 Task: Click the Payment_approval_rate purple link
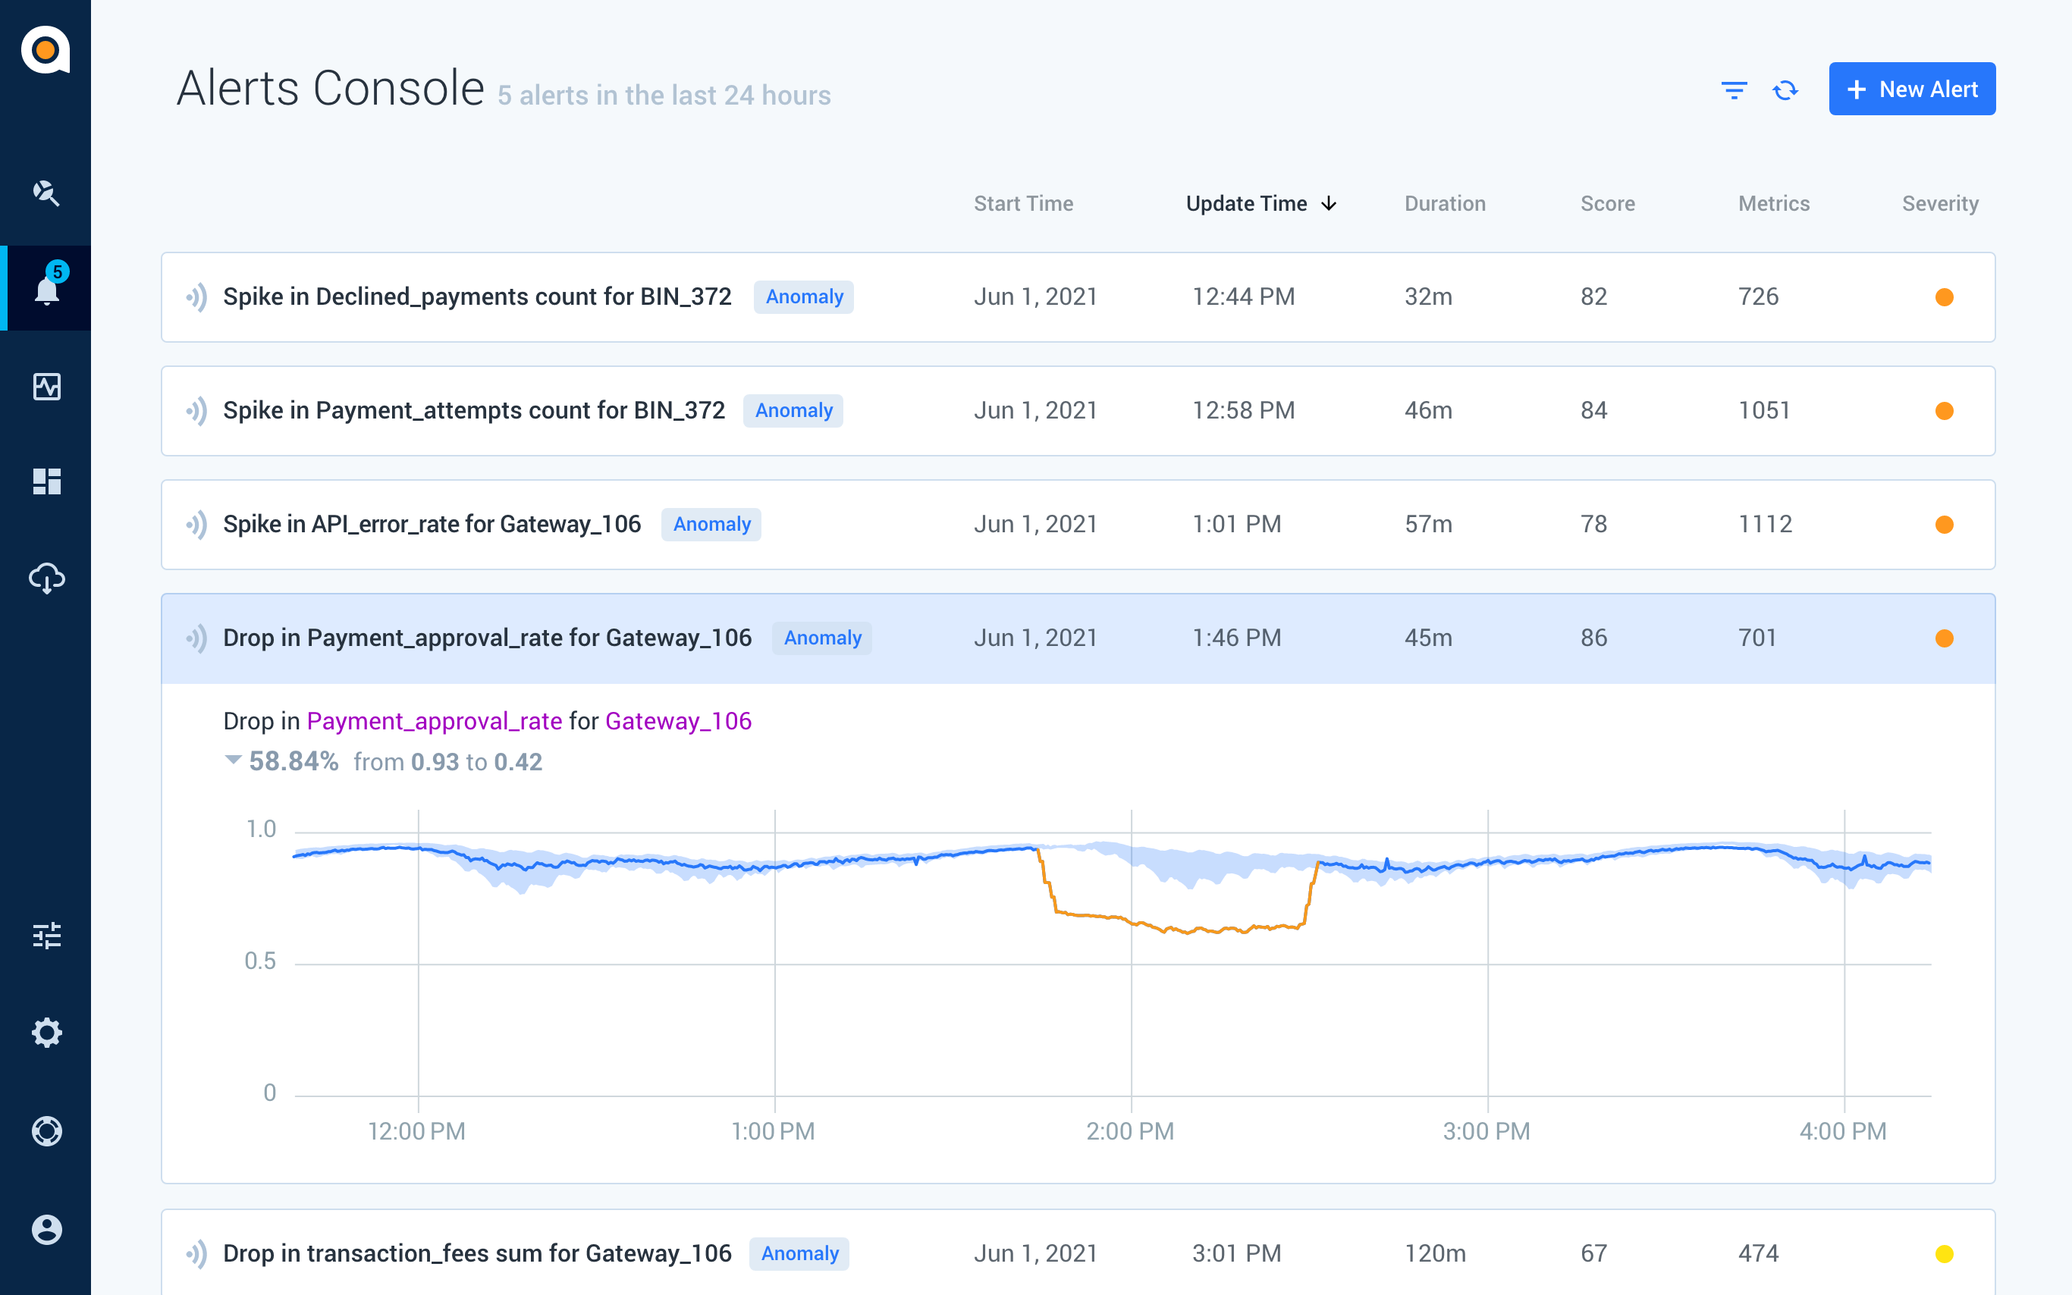pos(435,721)
